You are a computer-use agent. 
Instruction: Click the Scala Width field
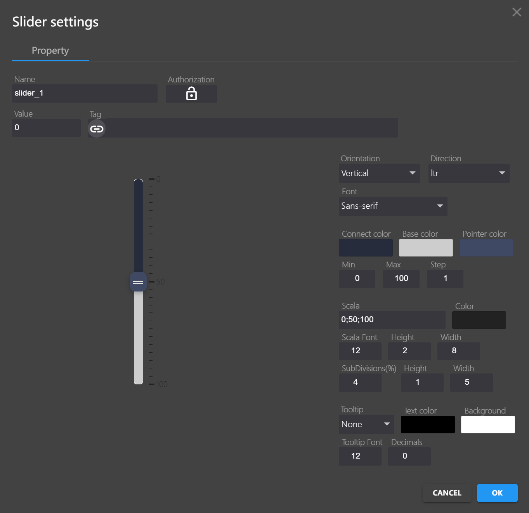coord(459,351)
